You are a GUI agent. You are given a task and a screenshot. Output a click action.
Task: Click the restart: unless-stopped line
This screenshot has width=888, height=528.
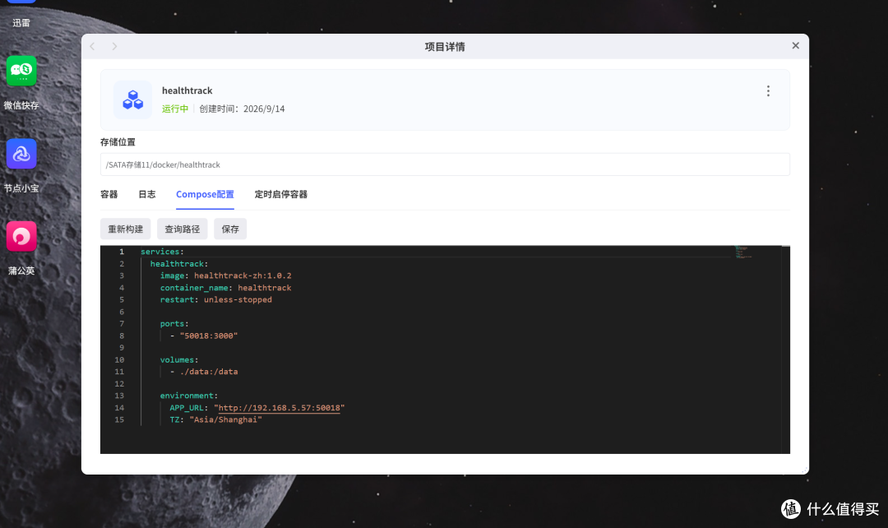(x=216, y=299)
